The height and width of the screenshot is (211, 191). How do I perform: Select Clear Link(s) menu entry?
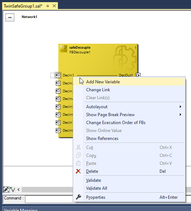[129, 98]
